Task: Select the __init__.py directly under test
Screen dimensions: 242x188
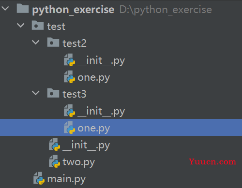Action: click(86, 145)
